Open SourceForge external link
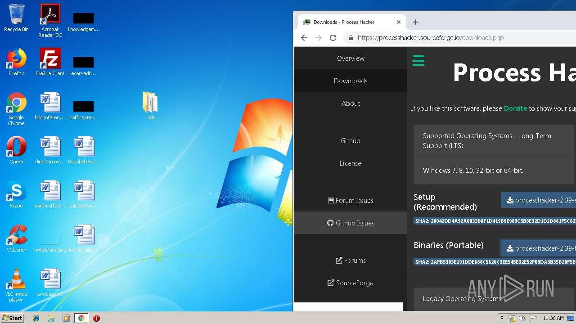The height and width of the screenshot is (324, 576). [351, 283]
